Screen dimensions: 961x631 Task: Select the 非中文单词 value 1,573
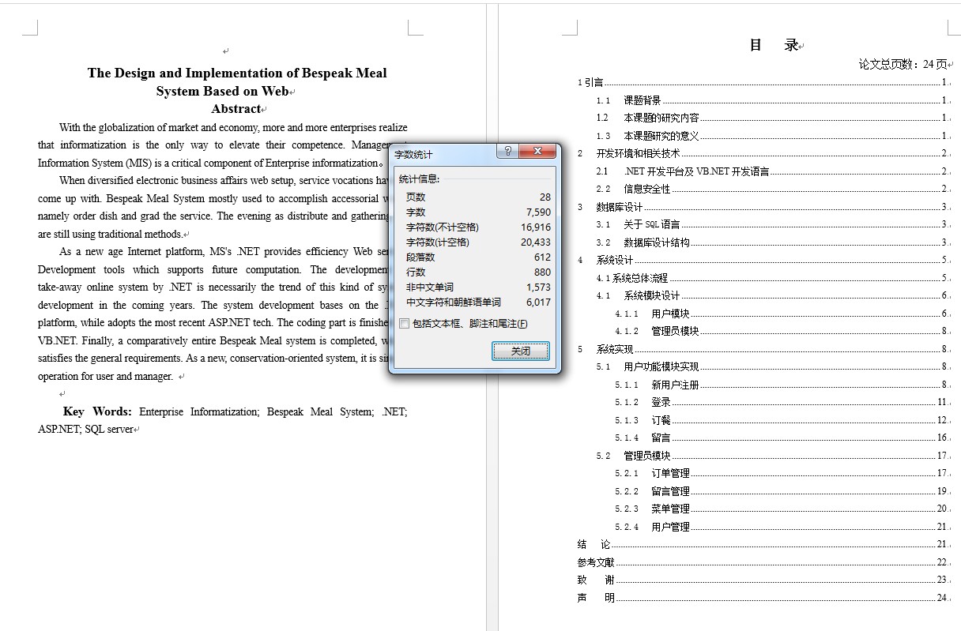[x=538, y=287]
